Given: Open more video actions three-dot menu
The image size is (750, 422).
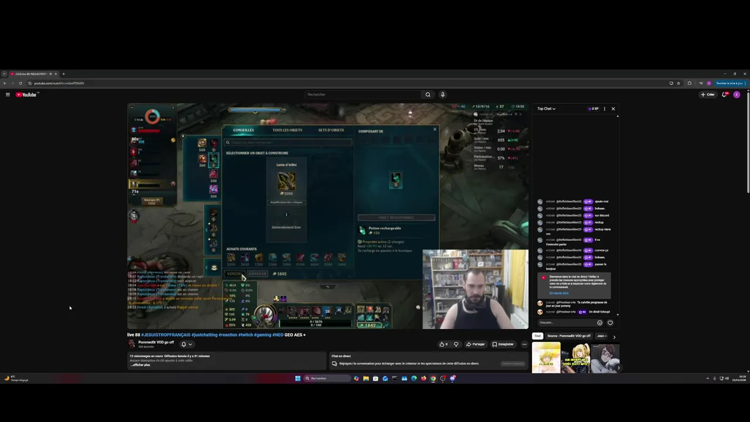Looking at the screenshot, I should [x=524, y=344].
